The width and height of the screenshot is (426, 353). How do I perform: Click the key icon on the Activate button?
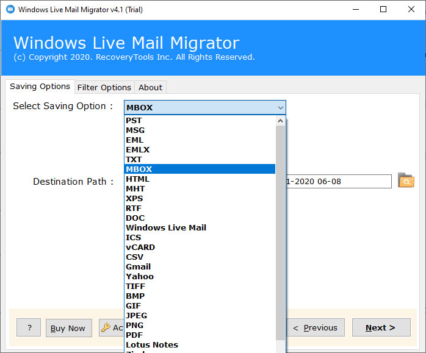click(106, 327)
